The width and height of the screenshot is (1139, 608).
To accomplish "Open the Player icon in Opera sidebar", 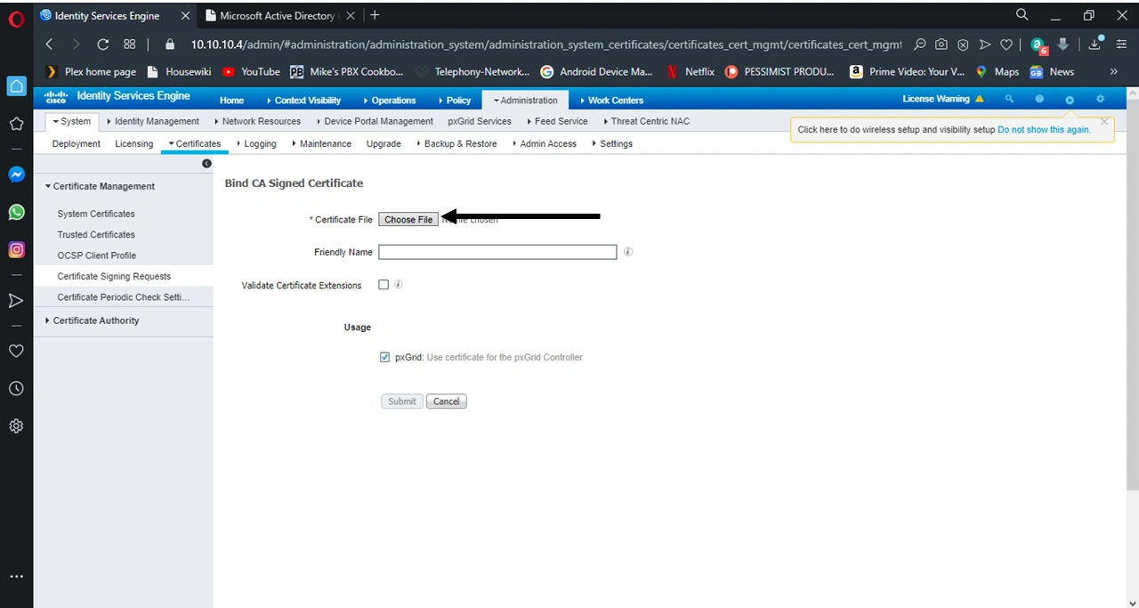I will coord(16,301).
